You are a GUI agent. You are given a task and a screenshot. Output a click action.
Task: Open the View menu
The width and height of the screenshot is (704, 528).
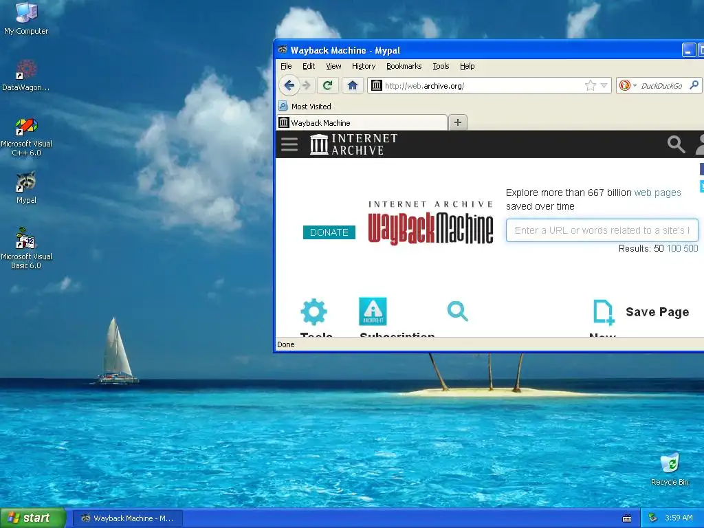coord(333,66)
